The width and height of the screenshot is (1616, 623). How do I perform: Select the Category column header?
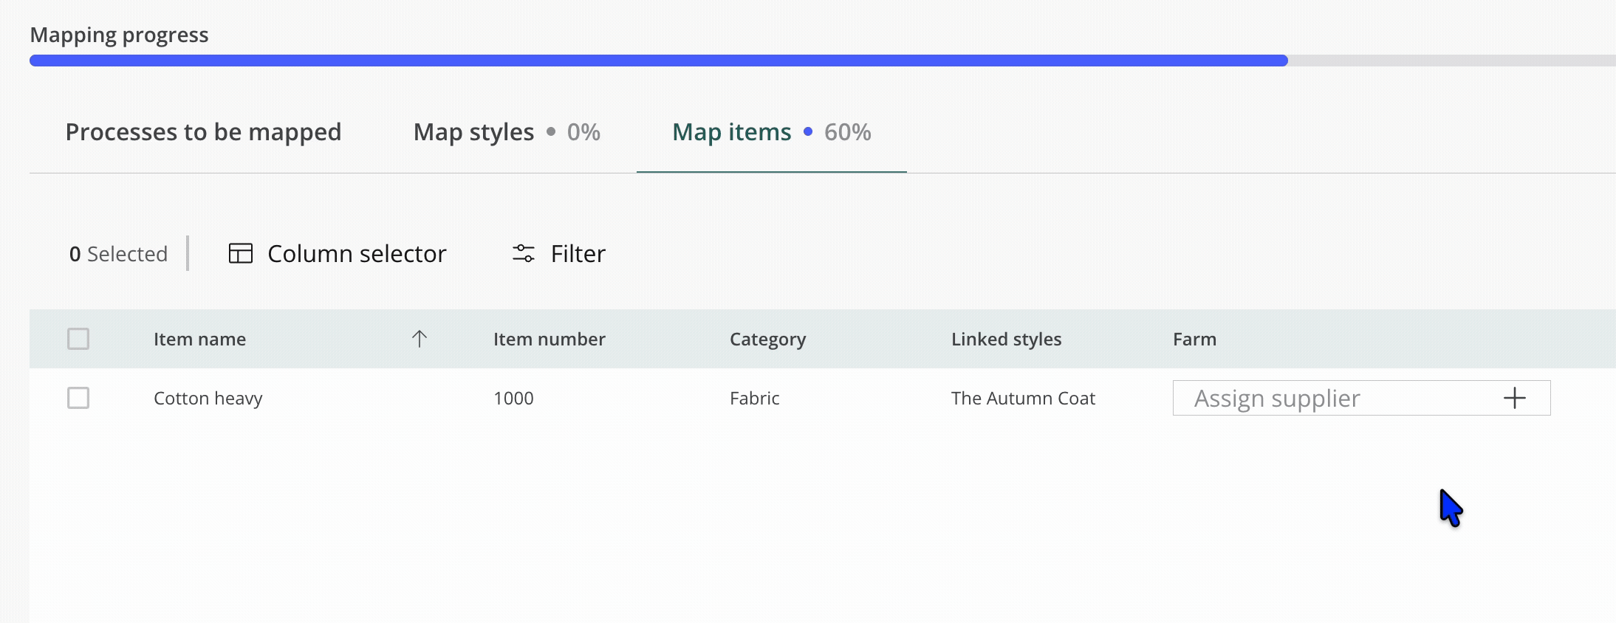pos(767,340)
